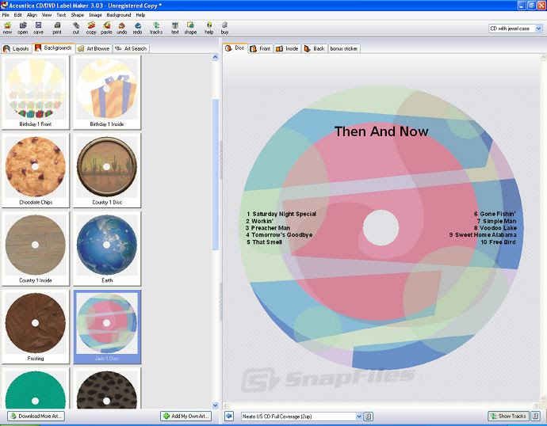This screenshot has width=547, height=426.
Task: Choose the Earth background thumbnail
Action: [107, 249]
